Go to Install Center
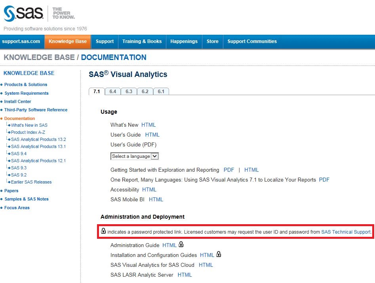Viewport: 375px width, 283px height. 18,101
